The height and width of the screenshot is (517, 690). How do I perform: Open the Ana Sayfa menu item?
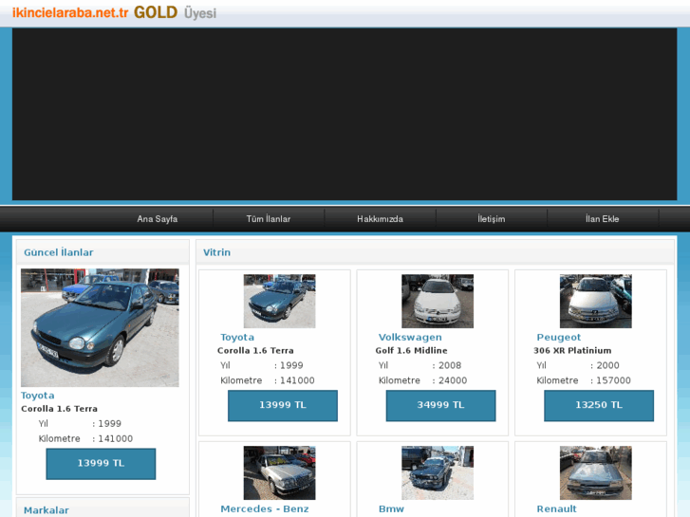click(x=158, y=219)
